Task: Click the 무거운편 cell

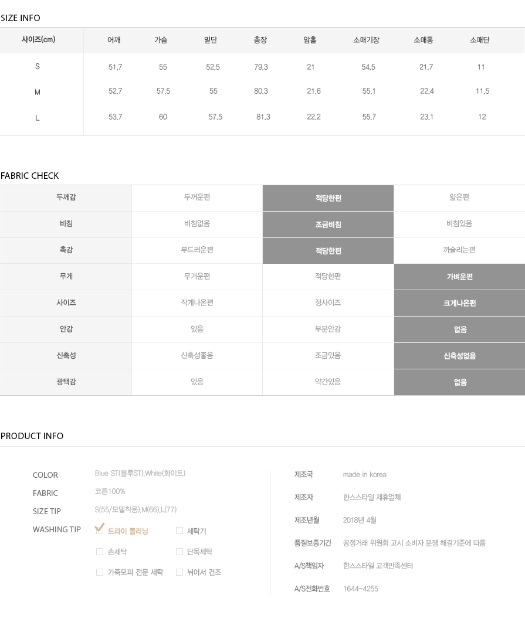Action: pos(197,276)
